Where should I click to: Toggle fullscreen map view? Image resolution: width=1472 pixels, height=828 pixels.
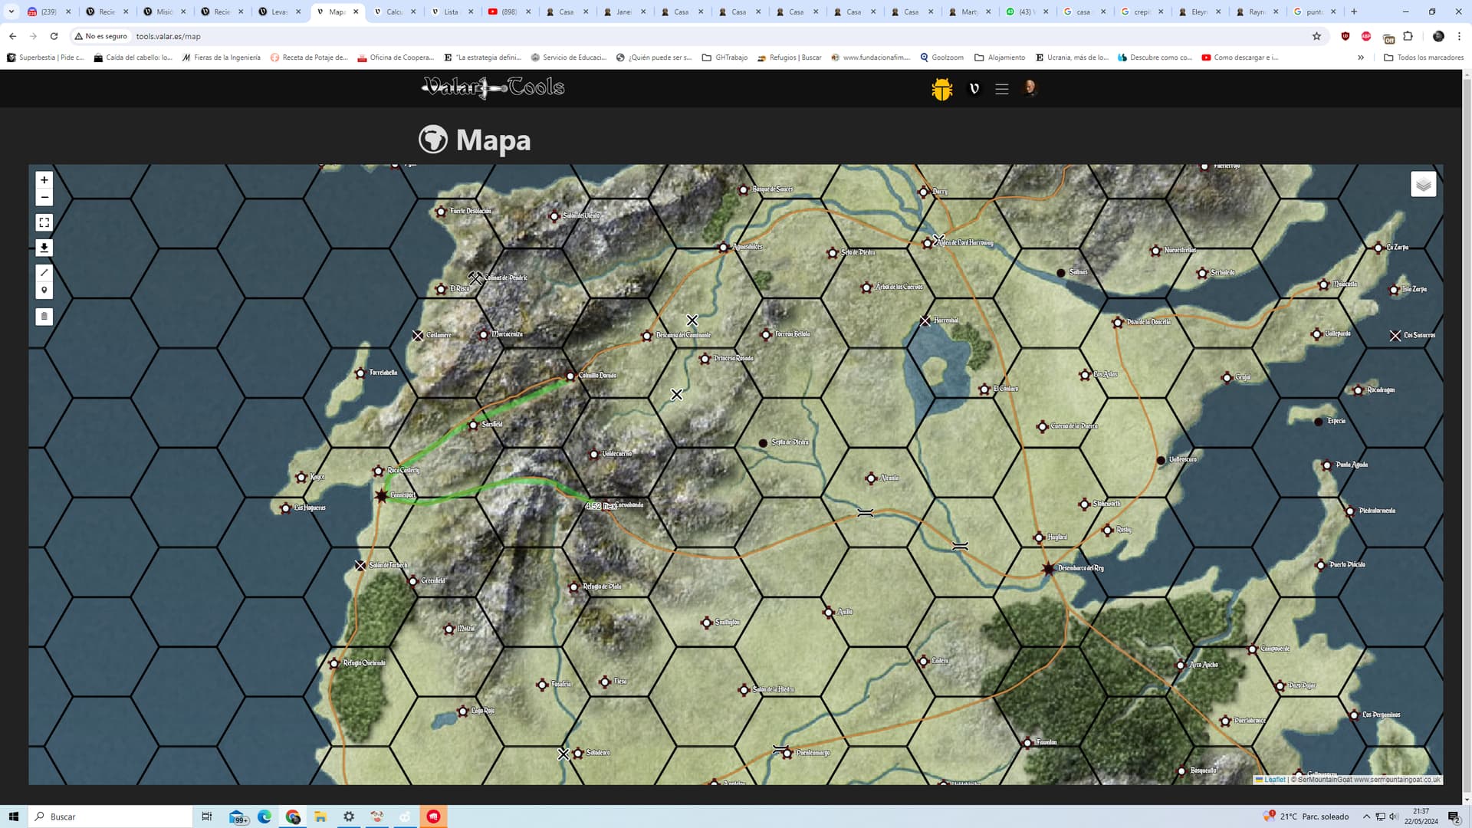pos(44,222)
